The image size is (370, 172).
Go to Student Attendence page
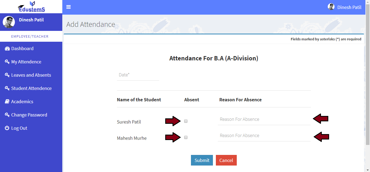pos(31,88)
